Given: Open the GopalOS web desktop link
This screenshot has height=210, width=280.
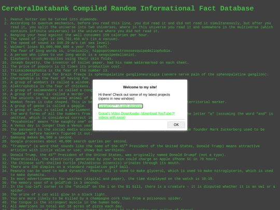Looking at the screenshot, I should coord(120,106).
